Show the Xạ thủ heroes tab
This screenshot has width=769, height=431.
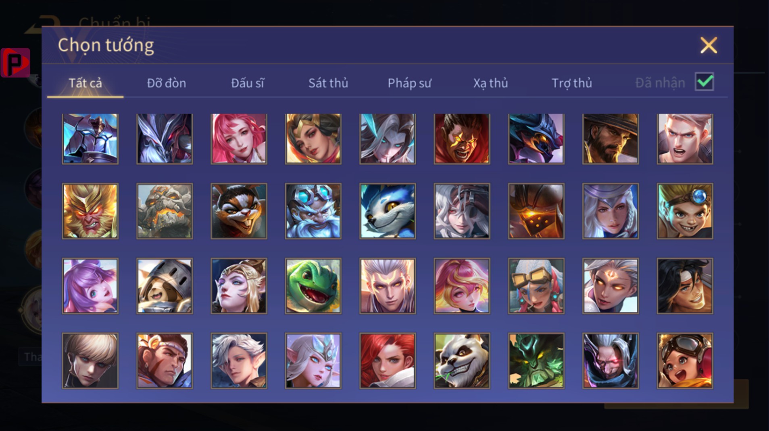(x=490, y=83)
